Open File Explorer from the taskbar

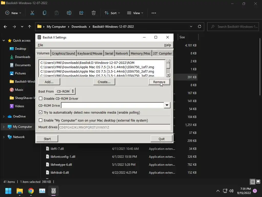click(x=19, y=191)
